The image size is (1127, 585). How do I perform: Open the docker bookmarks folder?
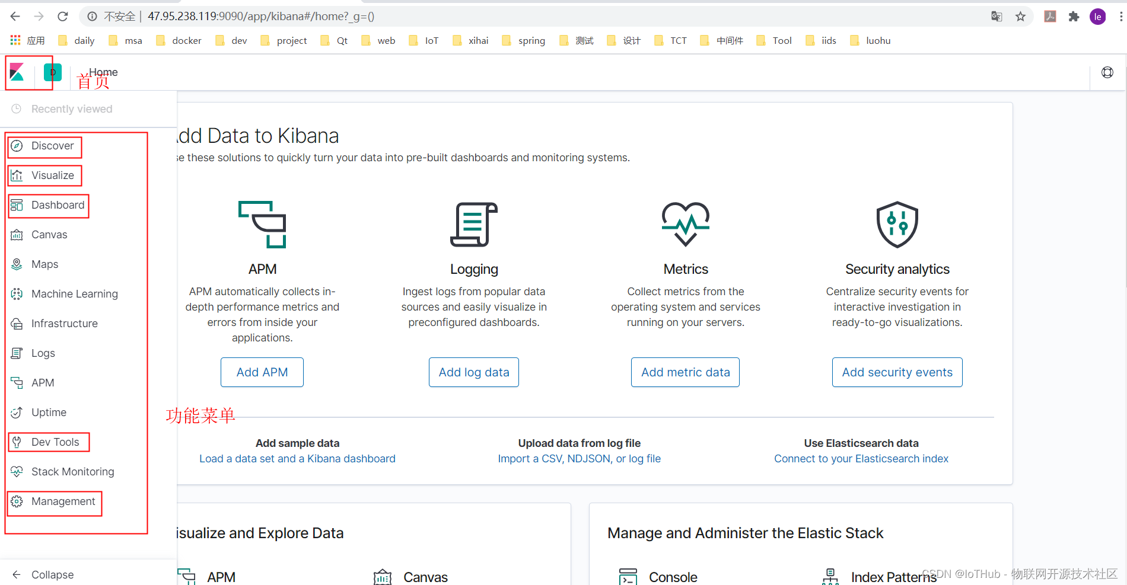tap(179, 40)
